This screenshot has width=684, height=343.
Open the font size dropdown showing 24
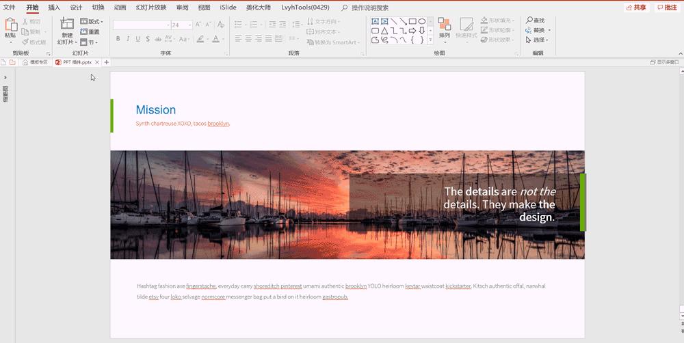coord(189,25)
